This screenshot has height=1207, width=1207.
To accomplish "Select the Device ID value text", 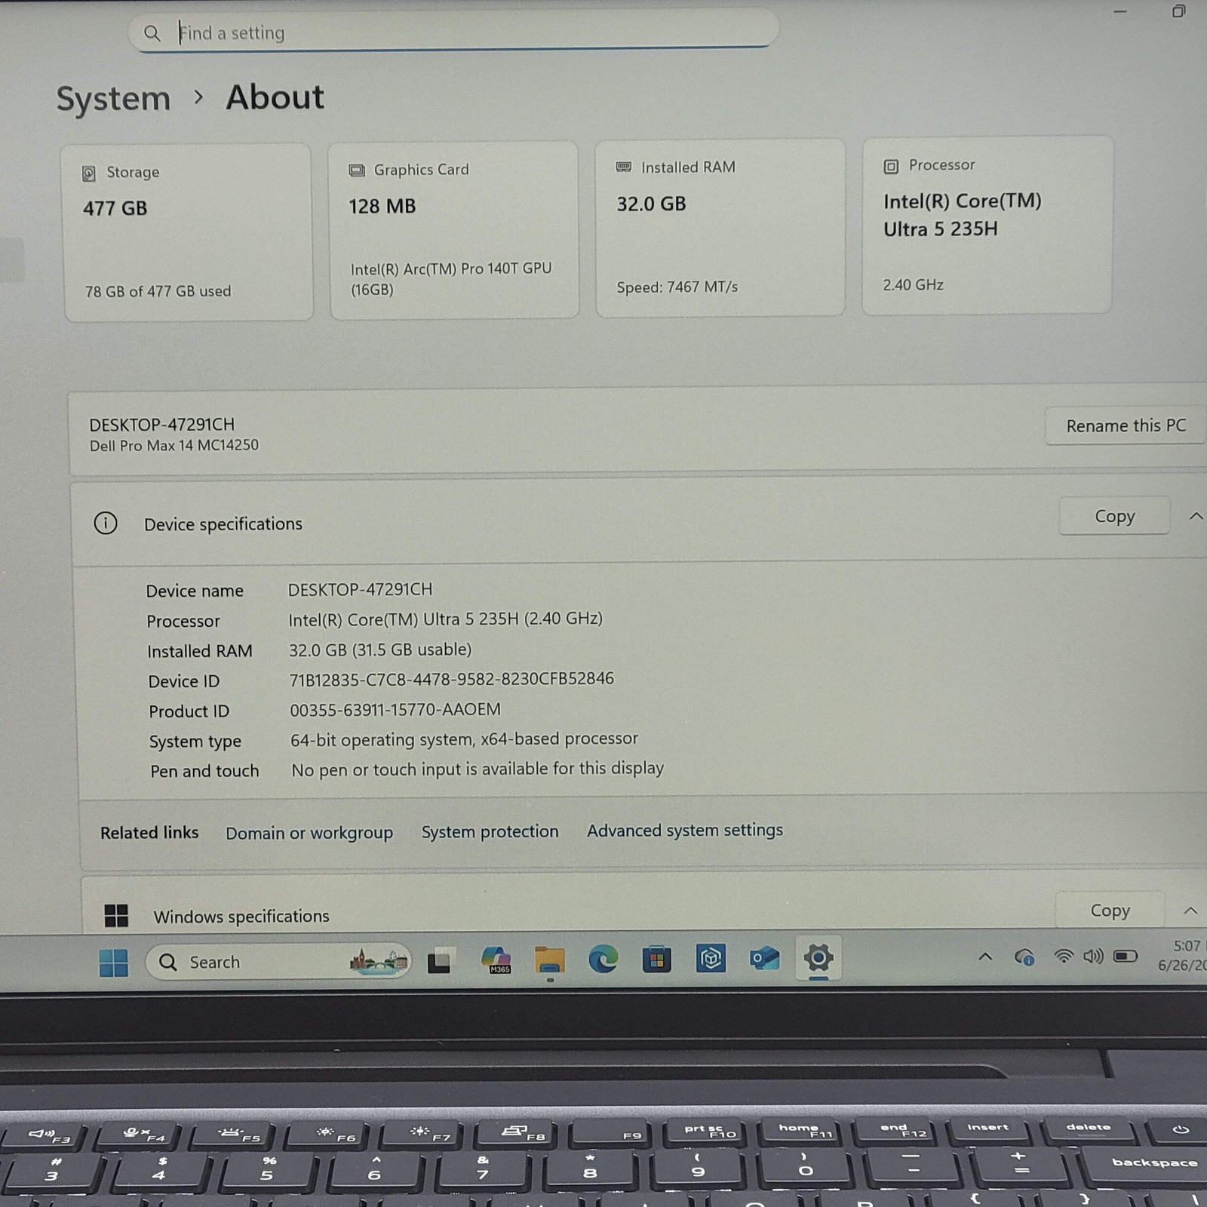I will coord(451,679).
